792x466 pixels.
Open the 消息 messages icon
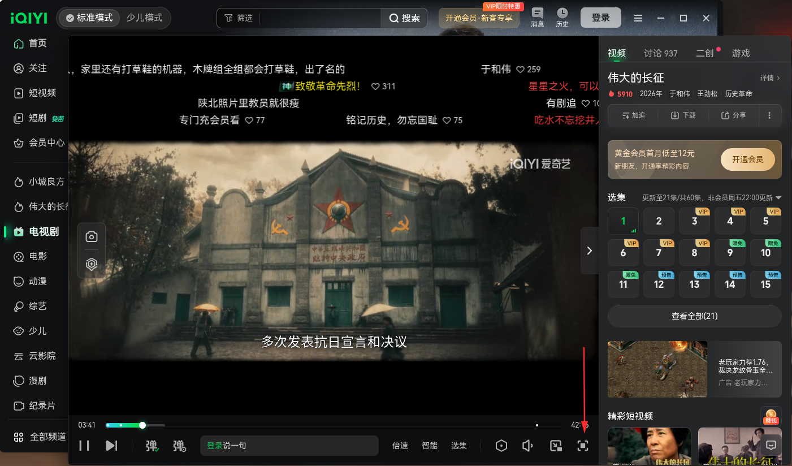click(538, 18)
